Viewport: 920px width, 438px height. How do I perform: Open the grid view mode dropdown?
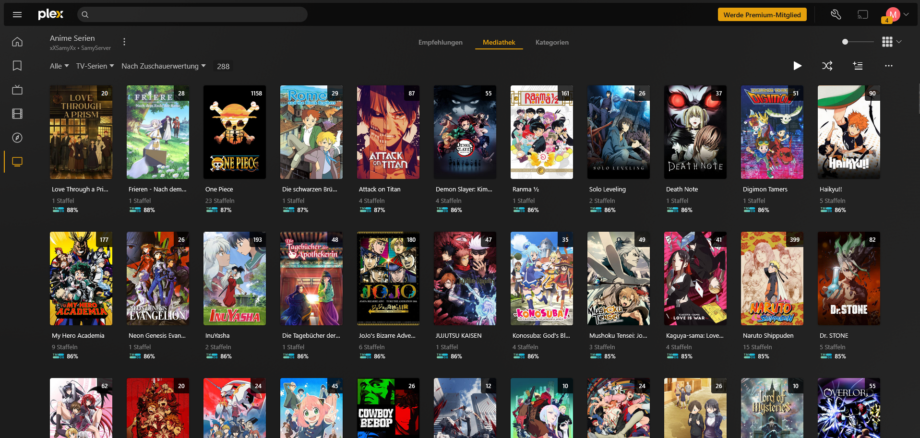(892, 42)
